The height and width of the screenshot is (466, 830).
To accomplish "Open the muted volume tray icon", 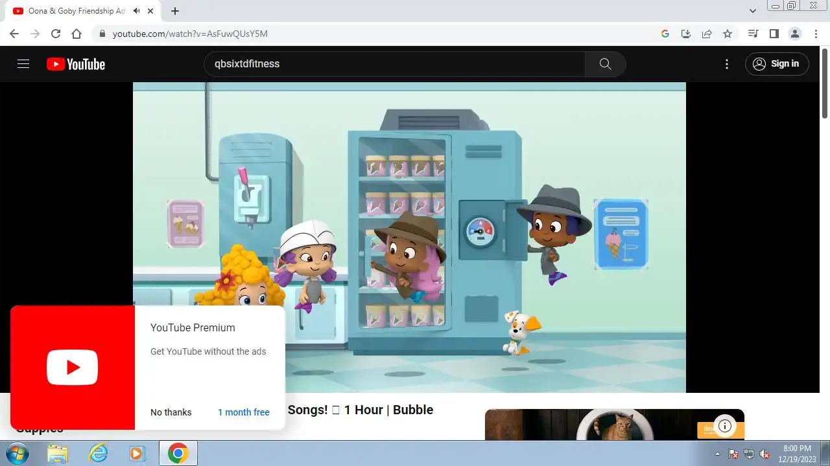I will (x=765, y=454).
